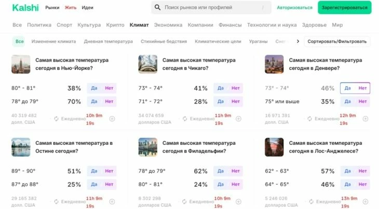Select the Все subcategory chip
Screen dimensions: 379x209
tap(19, 41)
